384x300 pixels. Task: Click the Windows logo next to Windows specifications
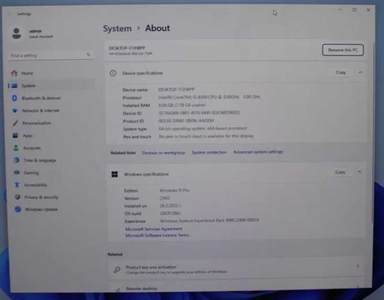coord(115,174)
